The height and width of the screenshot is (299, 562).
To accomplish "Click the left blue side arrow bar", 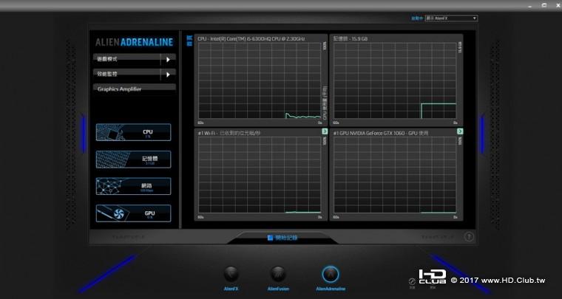I will coord(83,134).
